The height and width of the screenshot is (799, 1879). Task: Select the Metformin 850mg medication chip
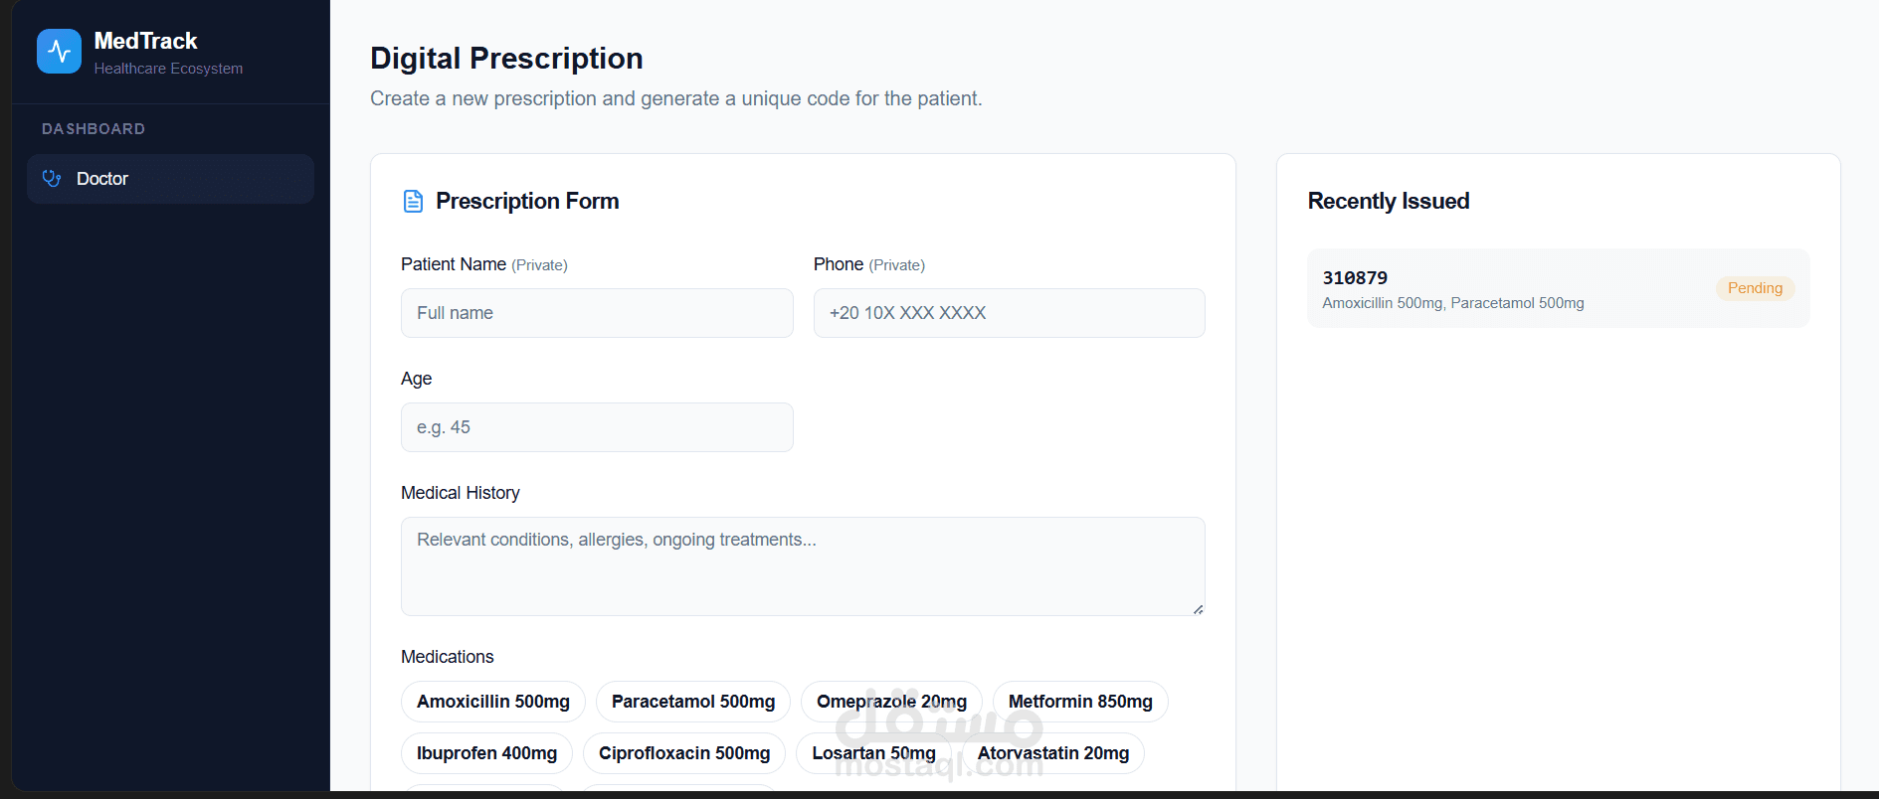(x=1079, y=702)
